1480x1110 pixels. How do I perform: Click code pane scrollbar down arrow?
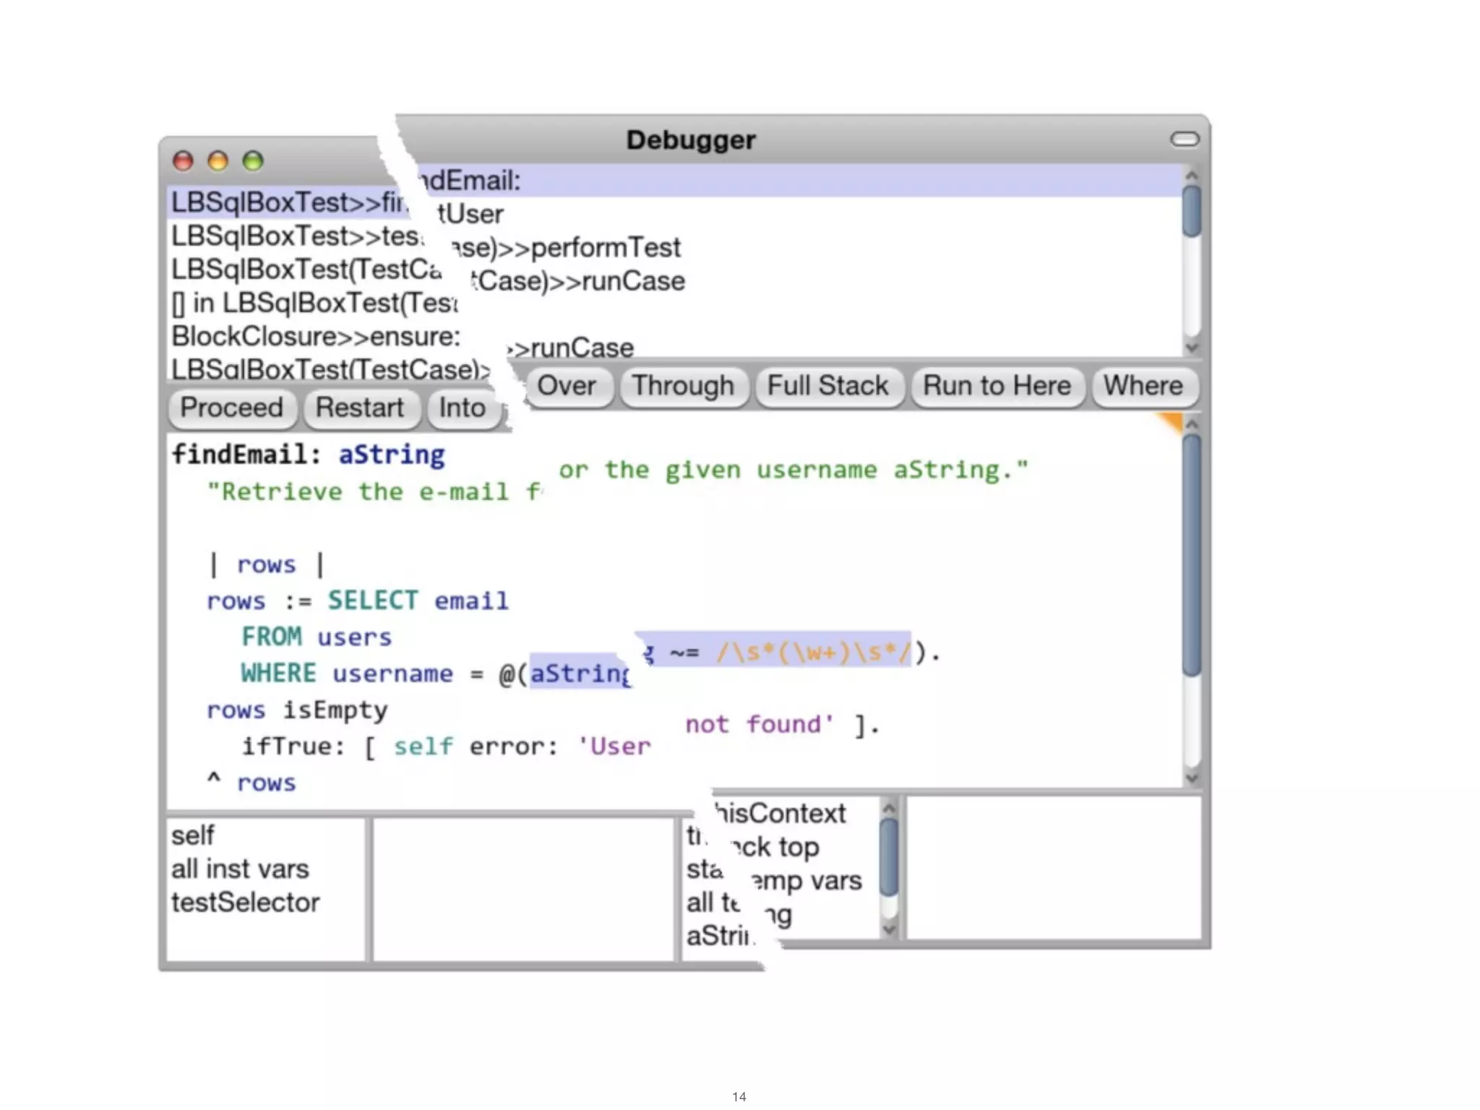click(x=1192, y=778)
